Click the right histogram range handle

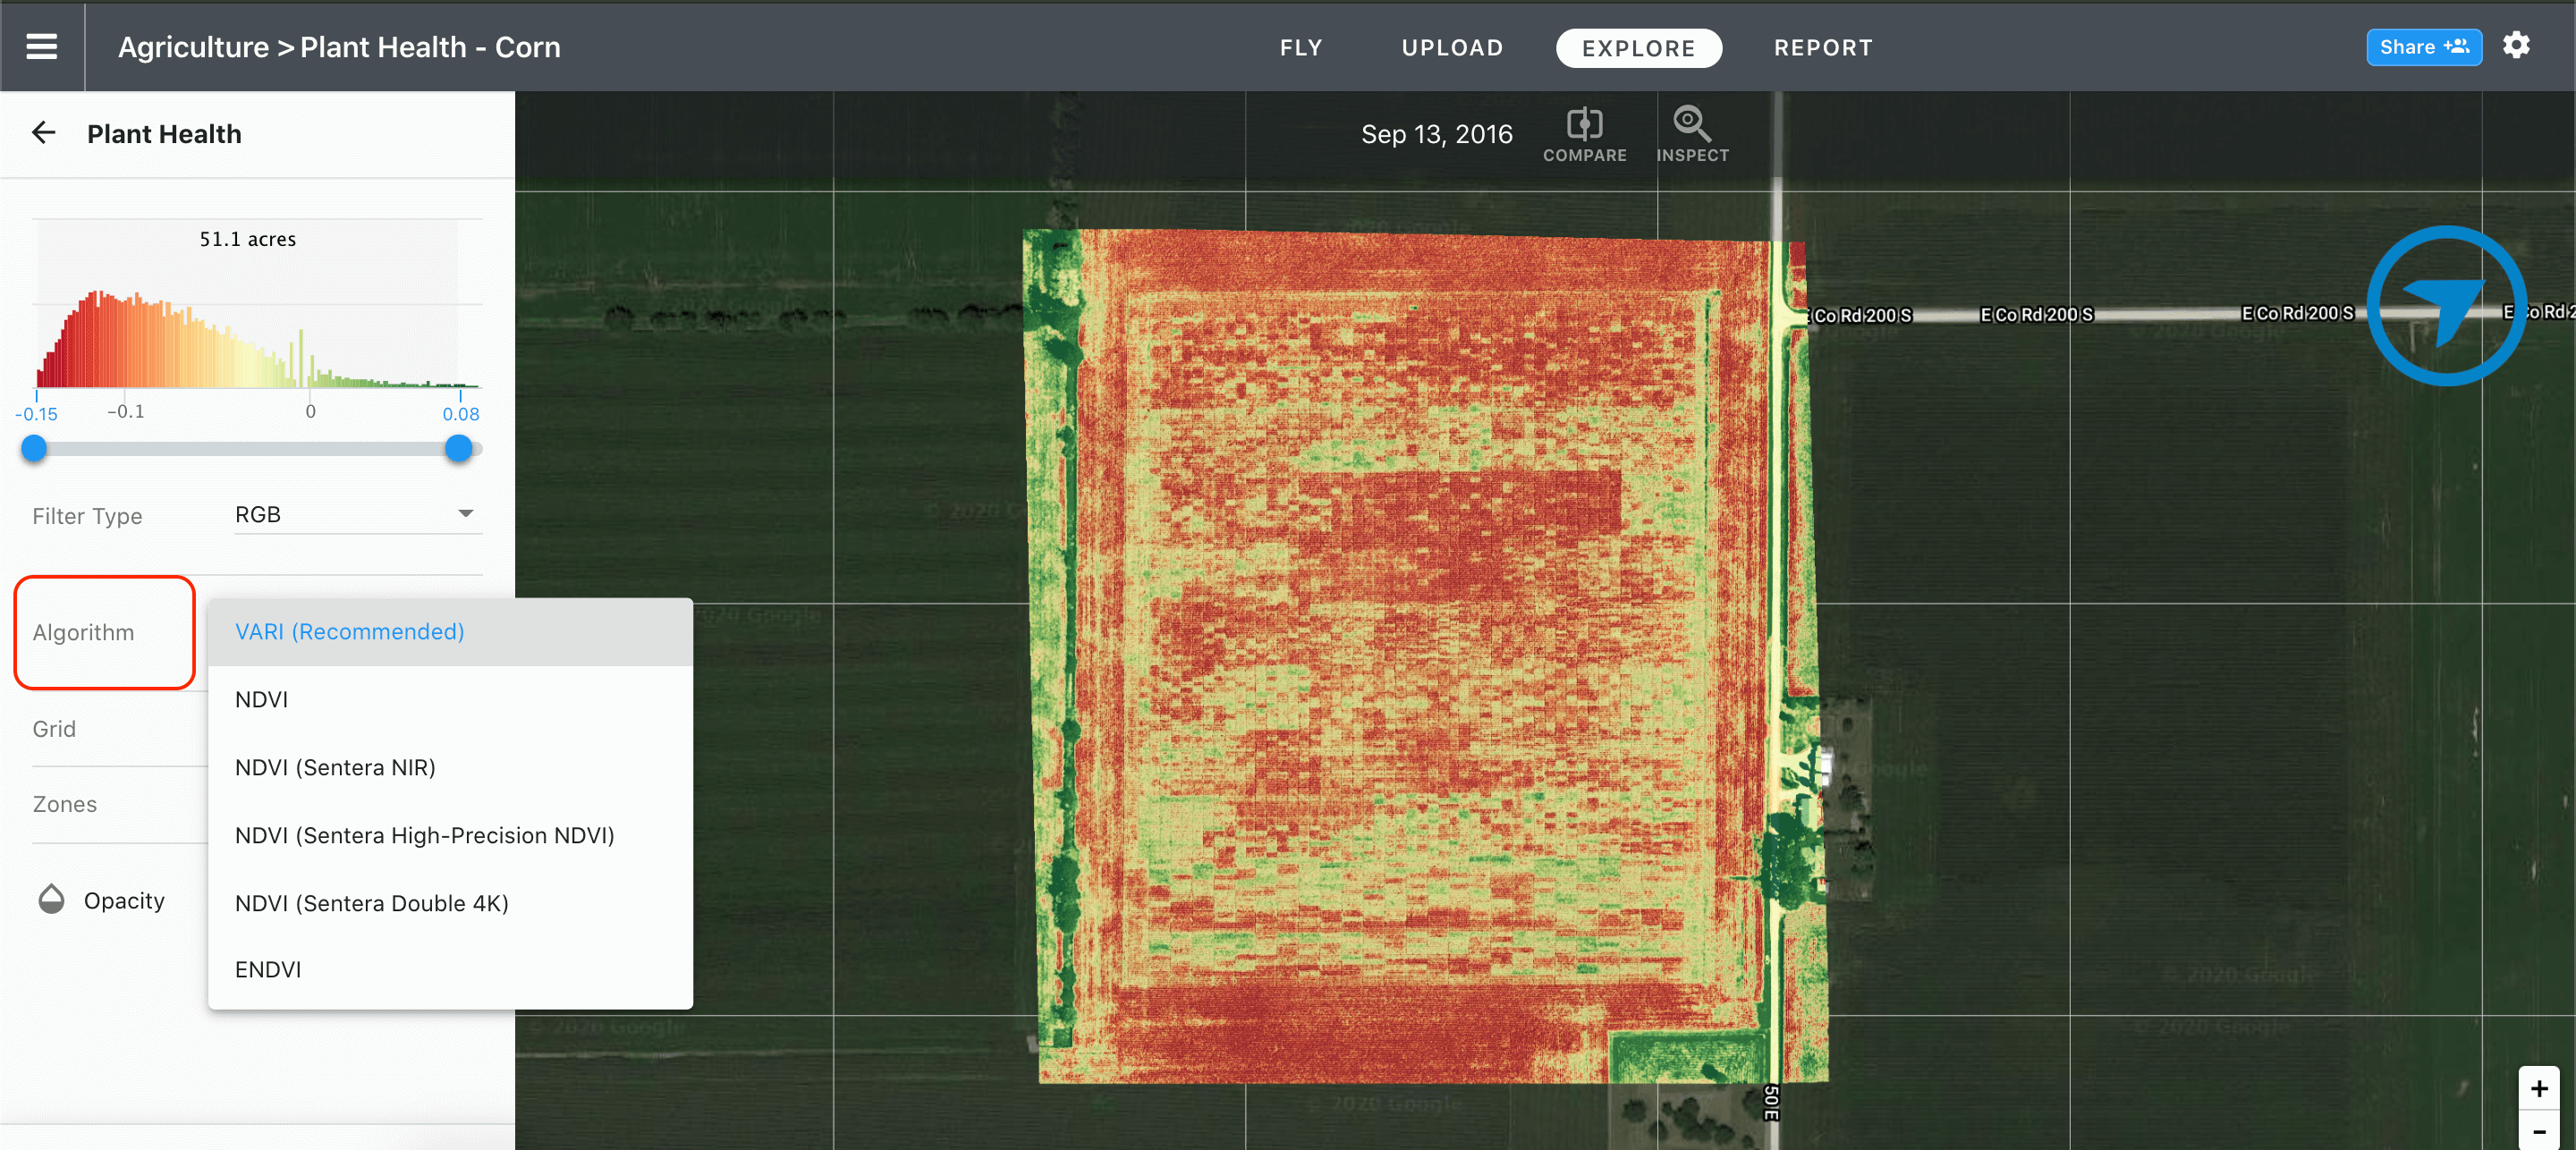click(x=459, y=448)
